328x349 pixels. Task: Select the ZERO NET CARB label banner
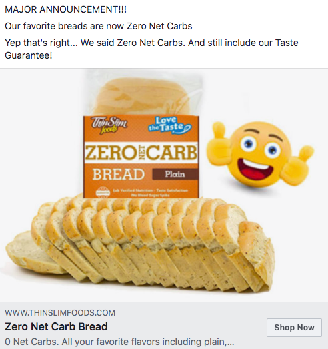(141, 153)
